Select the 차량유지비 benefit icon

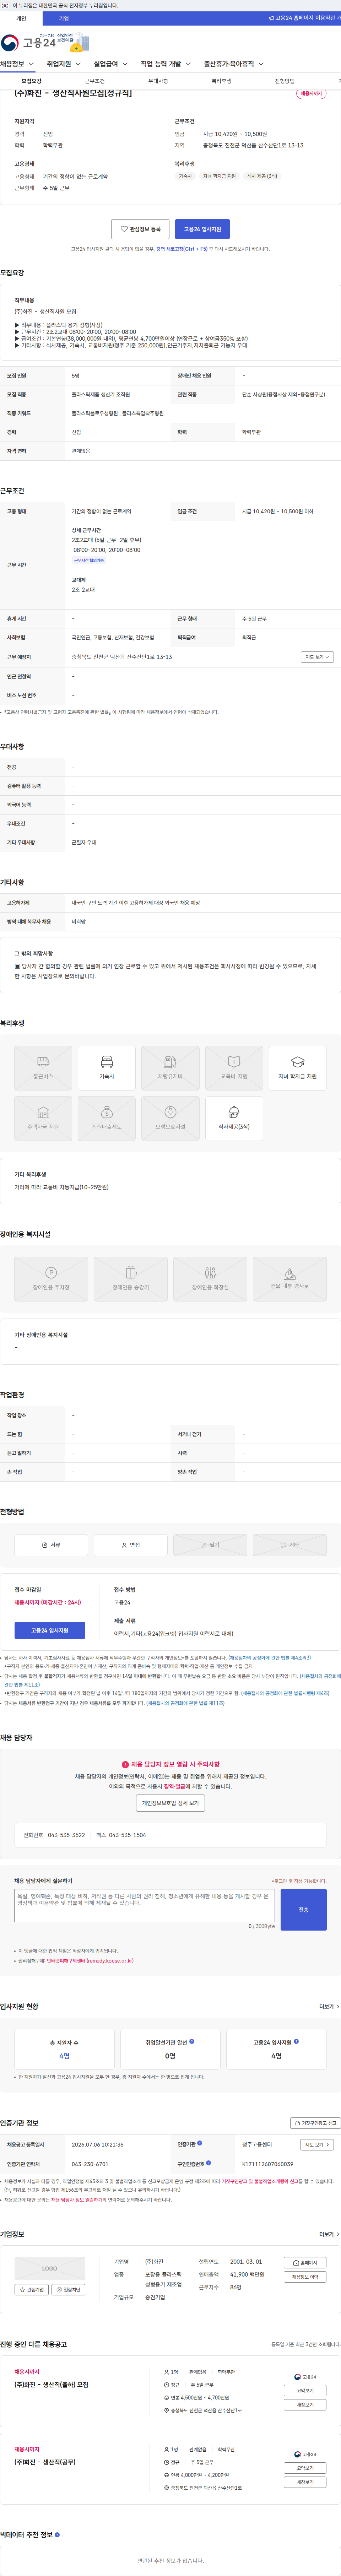(x=170, y=1068)
